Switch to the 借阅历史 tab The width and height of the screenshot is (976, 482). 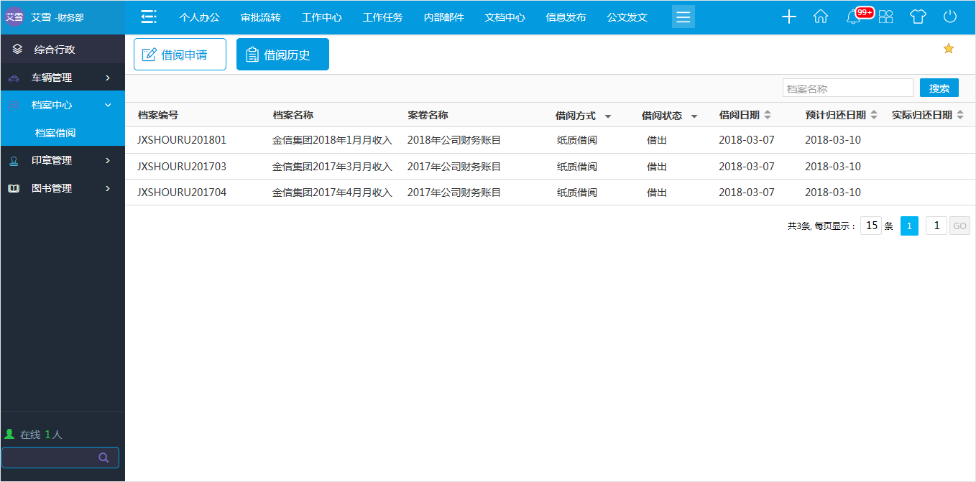tap(282, 54)
